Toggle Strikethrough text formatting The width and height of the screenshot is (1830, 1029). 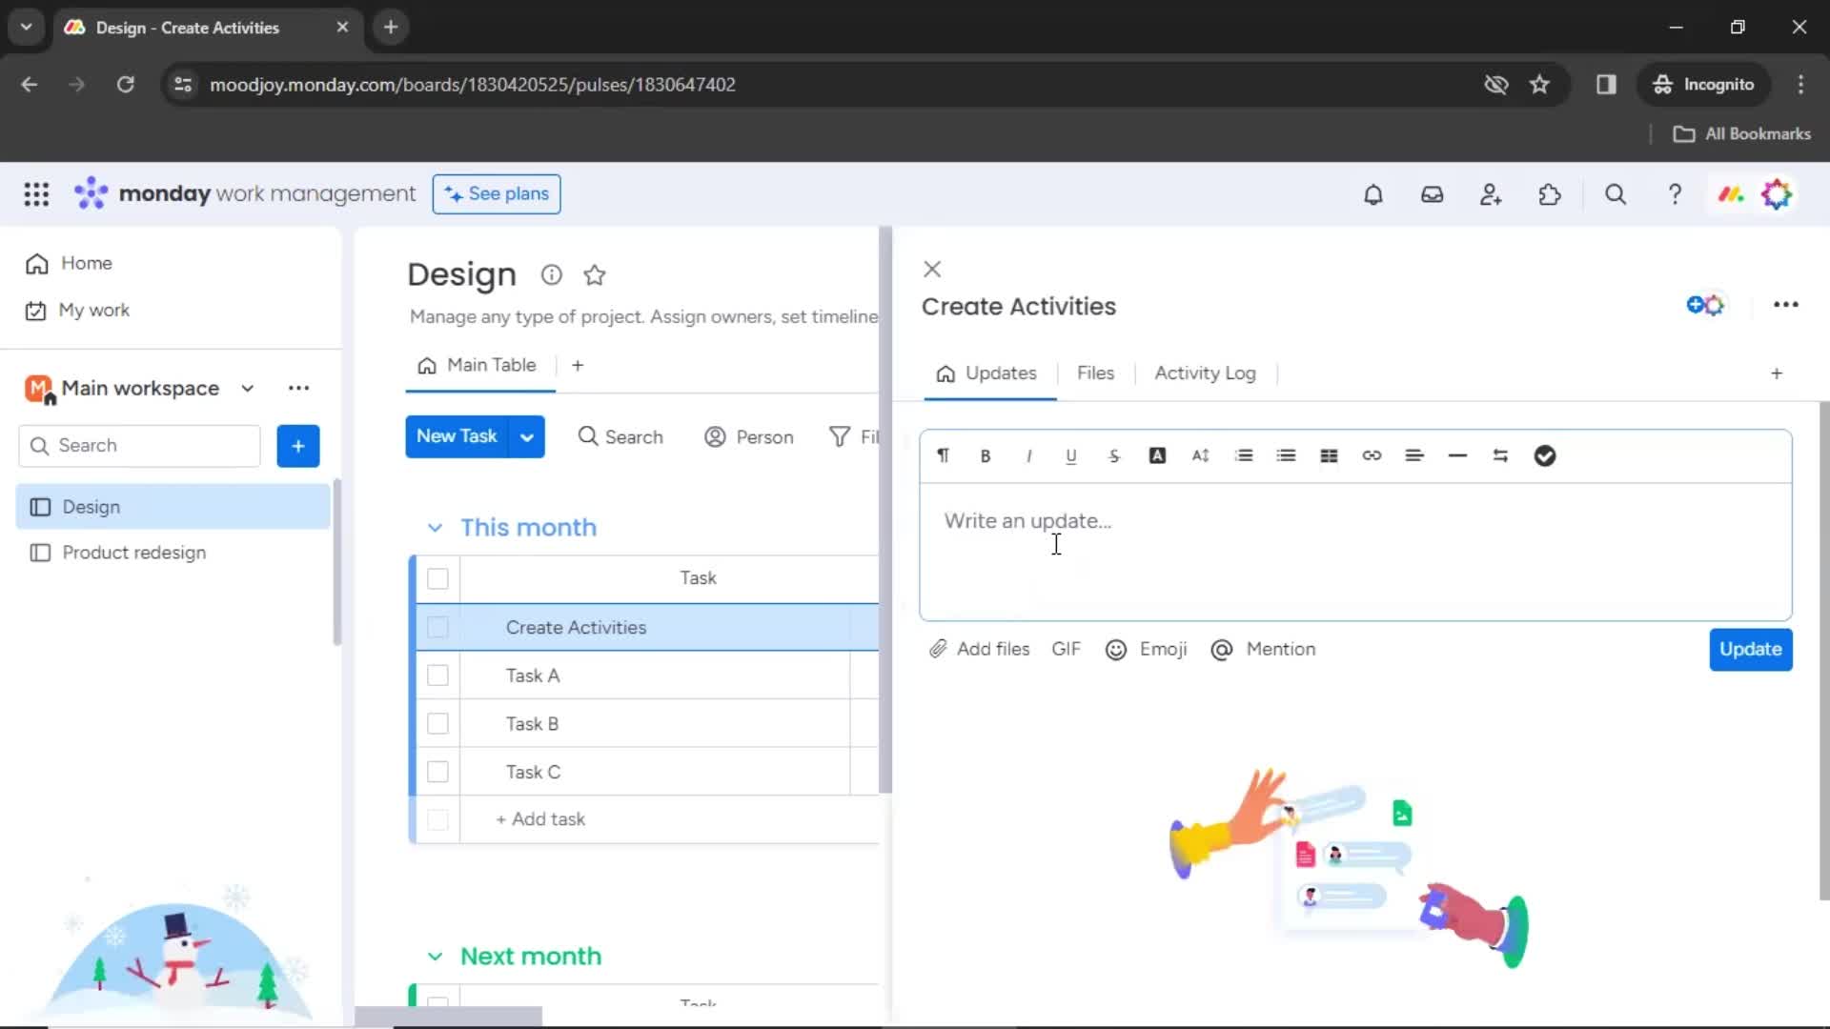[1113, 454]
